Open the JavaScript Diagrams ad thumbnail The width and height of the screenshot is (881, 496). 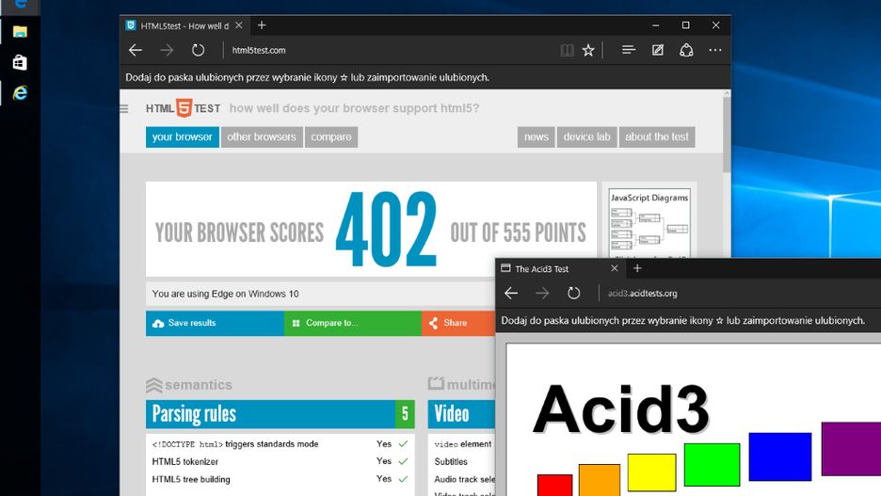click(649, 224)
